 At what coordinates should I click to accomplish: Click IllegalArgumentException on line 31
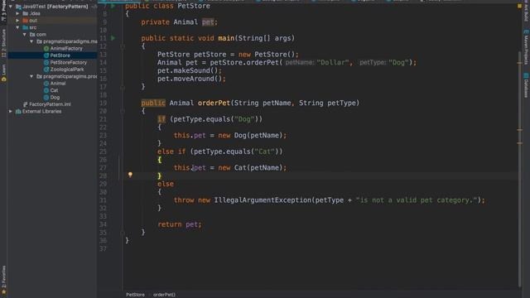click(263, 200)
